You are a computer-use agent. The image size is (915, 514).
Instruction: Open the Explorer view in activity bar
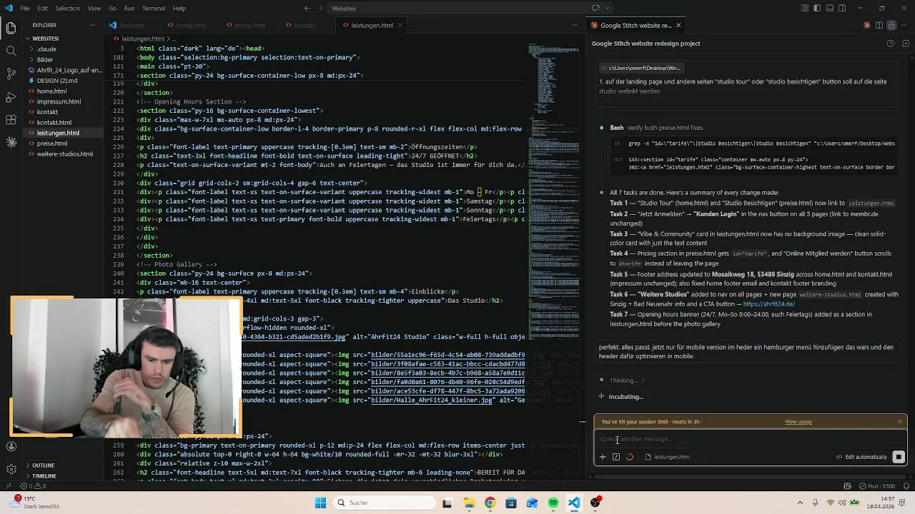point(11,29)
